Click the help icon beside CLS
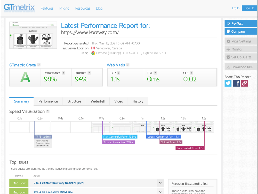 coord(191,73)
